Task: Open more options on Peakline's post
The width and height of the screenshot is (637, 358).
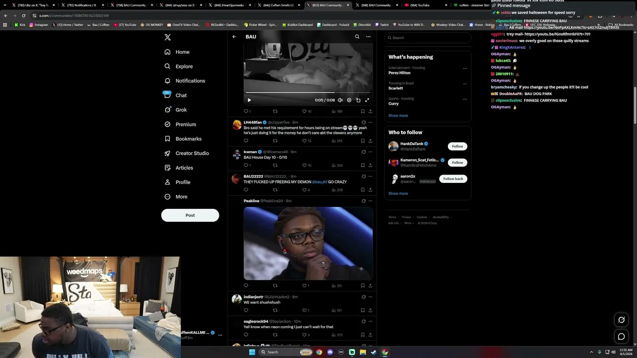Action: tap(370, 201)
